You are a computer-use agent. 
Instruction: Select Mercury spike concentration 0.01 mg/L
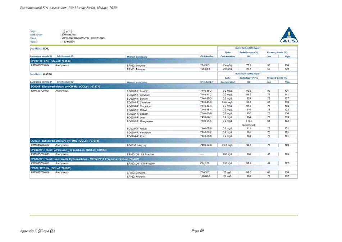coord(228,145)
